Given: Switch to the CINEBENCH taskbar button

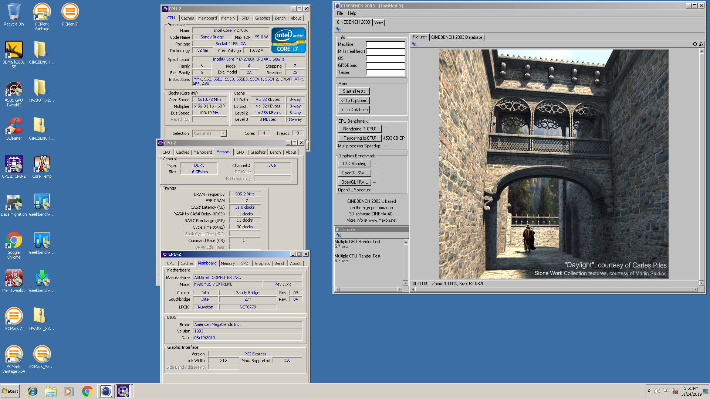Looking at the screenshot, I should pos(106,391).
